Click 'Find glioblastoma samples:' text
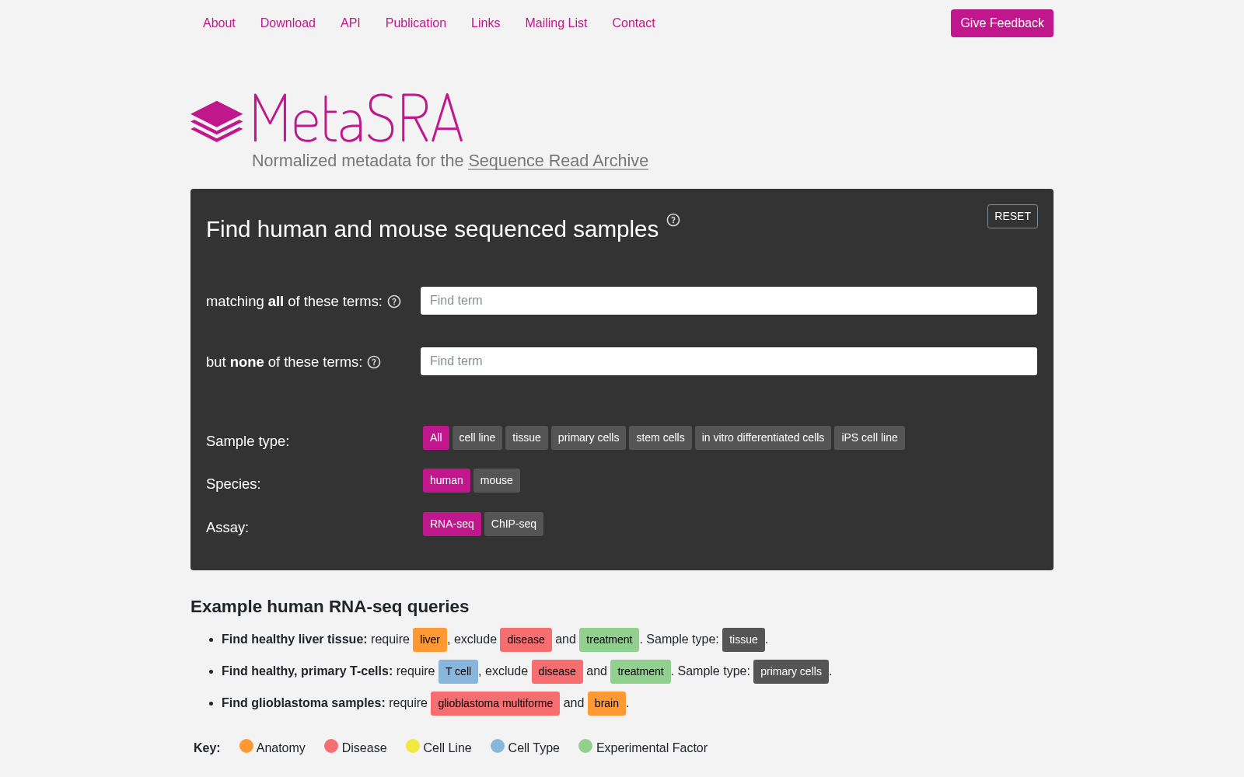 (x=303, y=703)
